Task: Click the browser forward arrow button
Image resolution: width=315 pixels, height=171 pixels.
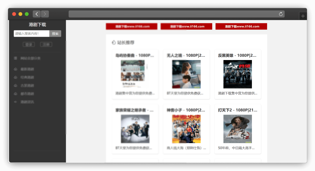Action: tap(45, 14)
